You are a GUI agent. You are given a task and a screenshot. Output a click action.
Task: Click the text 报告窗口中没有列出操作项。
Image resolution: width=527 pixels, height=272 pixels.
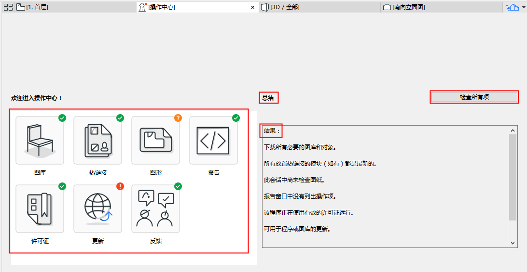click(x=300, y=197)
